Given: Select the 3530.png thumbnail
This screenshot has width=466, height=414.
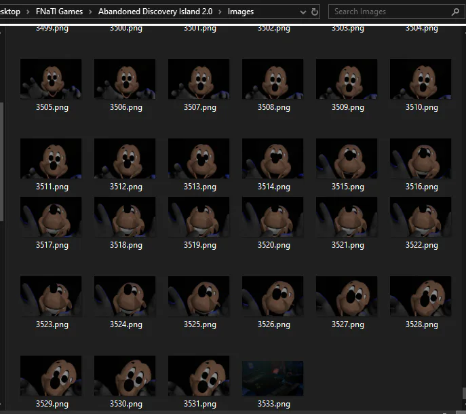Looking at the screenshot, I should [125, 375].
